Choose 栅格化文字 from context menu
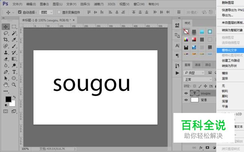The image size is (244, 152). coord(230,50)
